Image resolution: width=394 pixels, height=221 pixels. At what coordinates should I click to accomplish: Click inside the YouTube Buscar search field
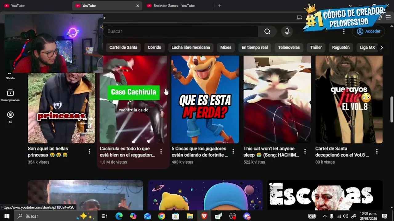182,31
